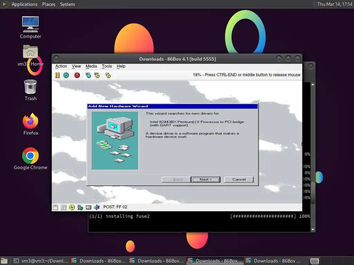Click the terminal scrollbar down arrow
354x265 pixels.
click(x=313, y=229)
